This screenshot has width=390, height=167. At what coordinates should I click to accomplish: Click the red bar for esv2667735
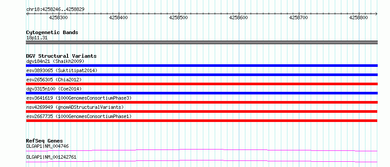202,121
